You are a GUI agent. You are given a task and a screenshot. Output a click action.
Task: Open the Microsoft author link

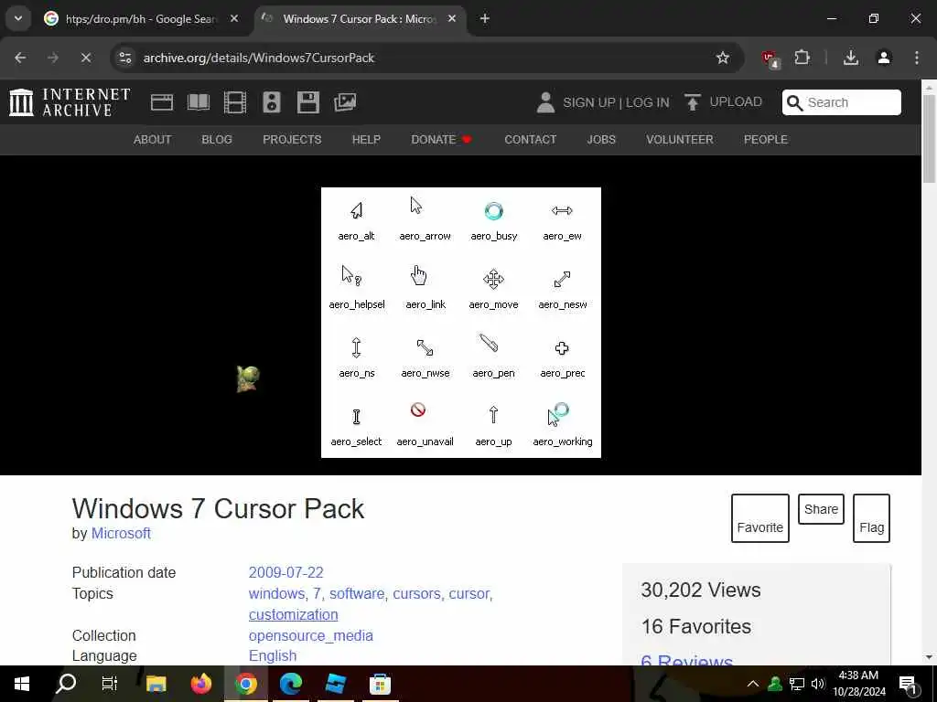[x=121, y=533]
